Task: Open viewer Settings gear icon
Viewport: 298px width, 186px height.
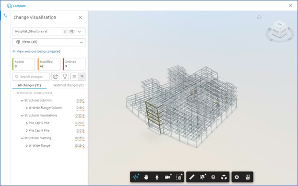Action: coord(237,177)
